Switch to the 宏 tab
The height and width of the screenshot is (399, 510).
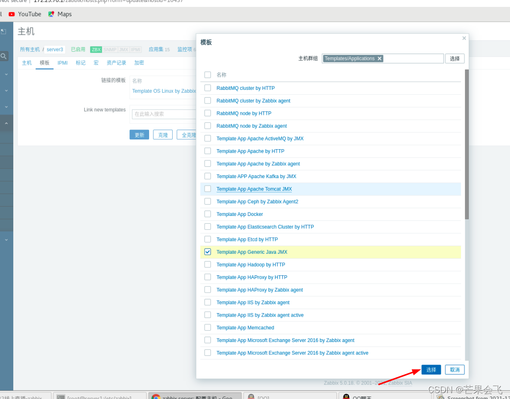pos(96,63)
